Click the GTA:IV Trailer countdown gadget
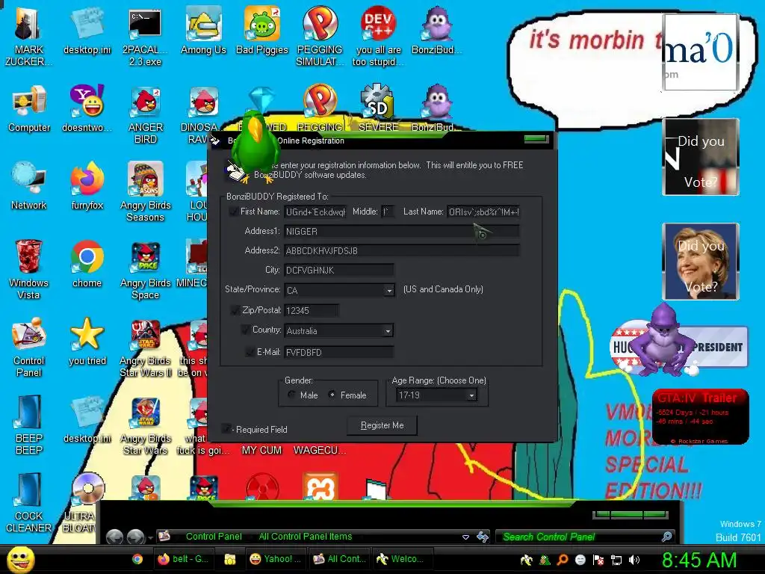The image size is (765, 574). click(701, 416)
